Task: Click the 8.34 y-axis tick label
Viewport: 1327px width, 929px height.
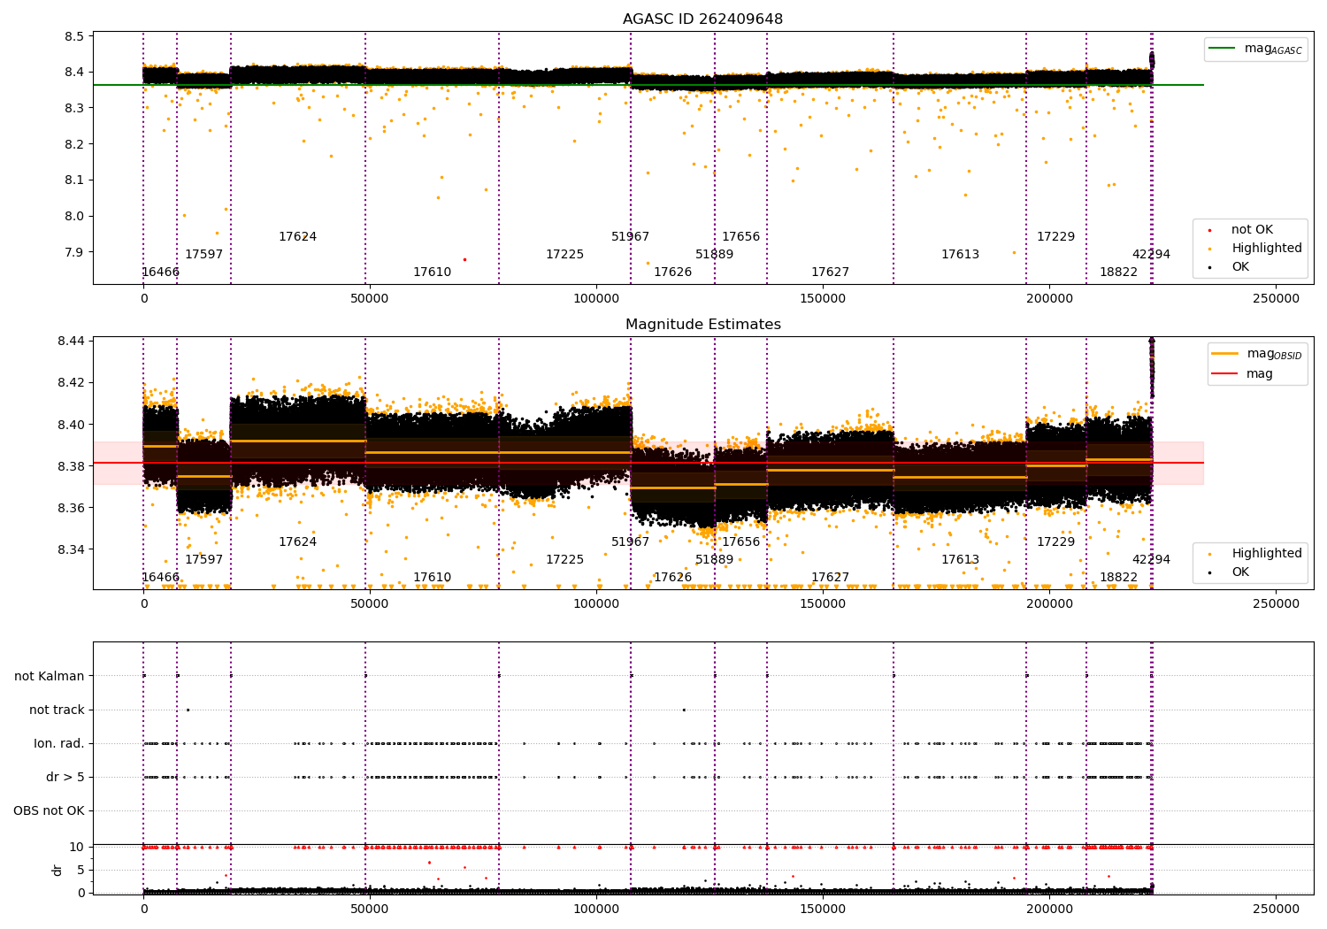Action: point(71,550)
